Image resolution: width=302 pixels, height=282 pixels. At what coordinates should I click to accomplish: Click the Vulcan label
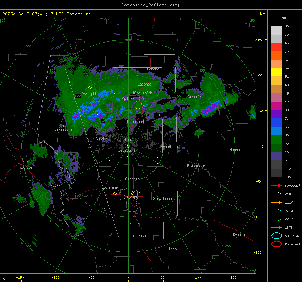[x=171, y=249]
